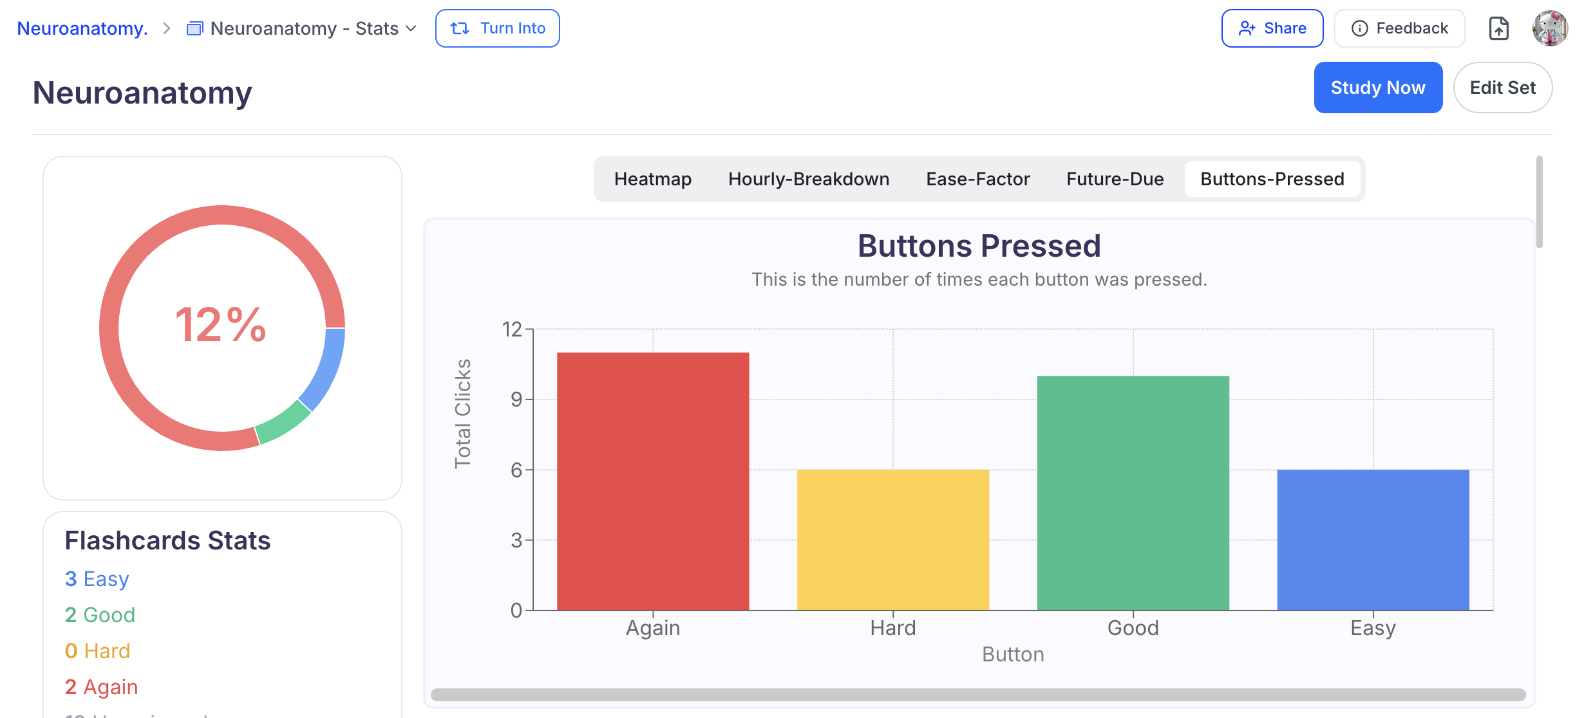
Task: Click the Turn Into button
Action: tap(497, 28)
